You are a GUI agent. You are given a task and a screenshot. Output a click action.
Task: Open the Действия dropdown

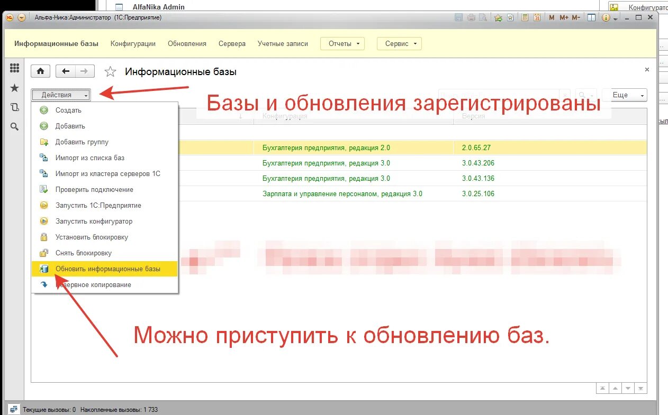tap(61, 95)
